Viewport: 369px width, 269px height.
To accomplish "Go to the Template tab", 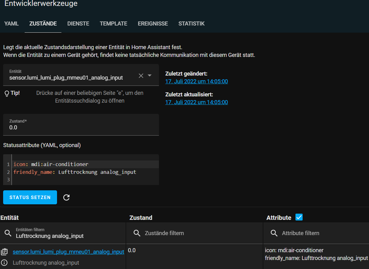I will tap(113, 24).
